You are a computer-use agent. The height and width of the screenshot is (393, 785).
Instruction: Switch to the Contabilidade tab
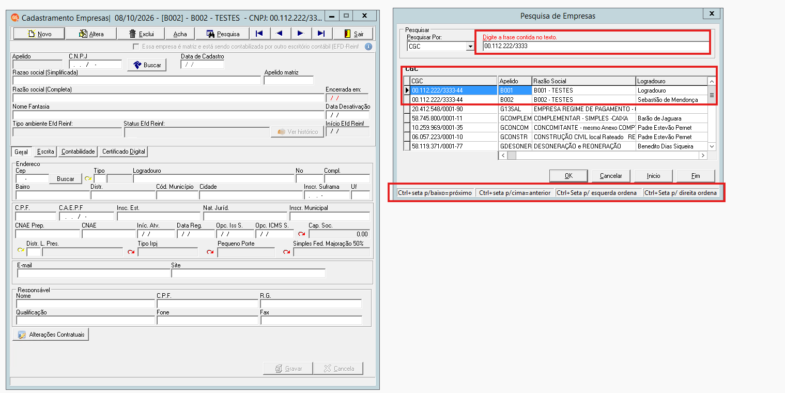(78, 152)
